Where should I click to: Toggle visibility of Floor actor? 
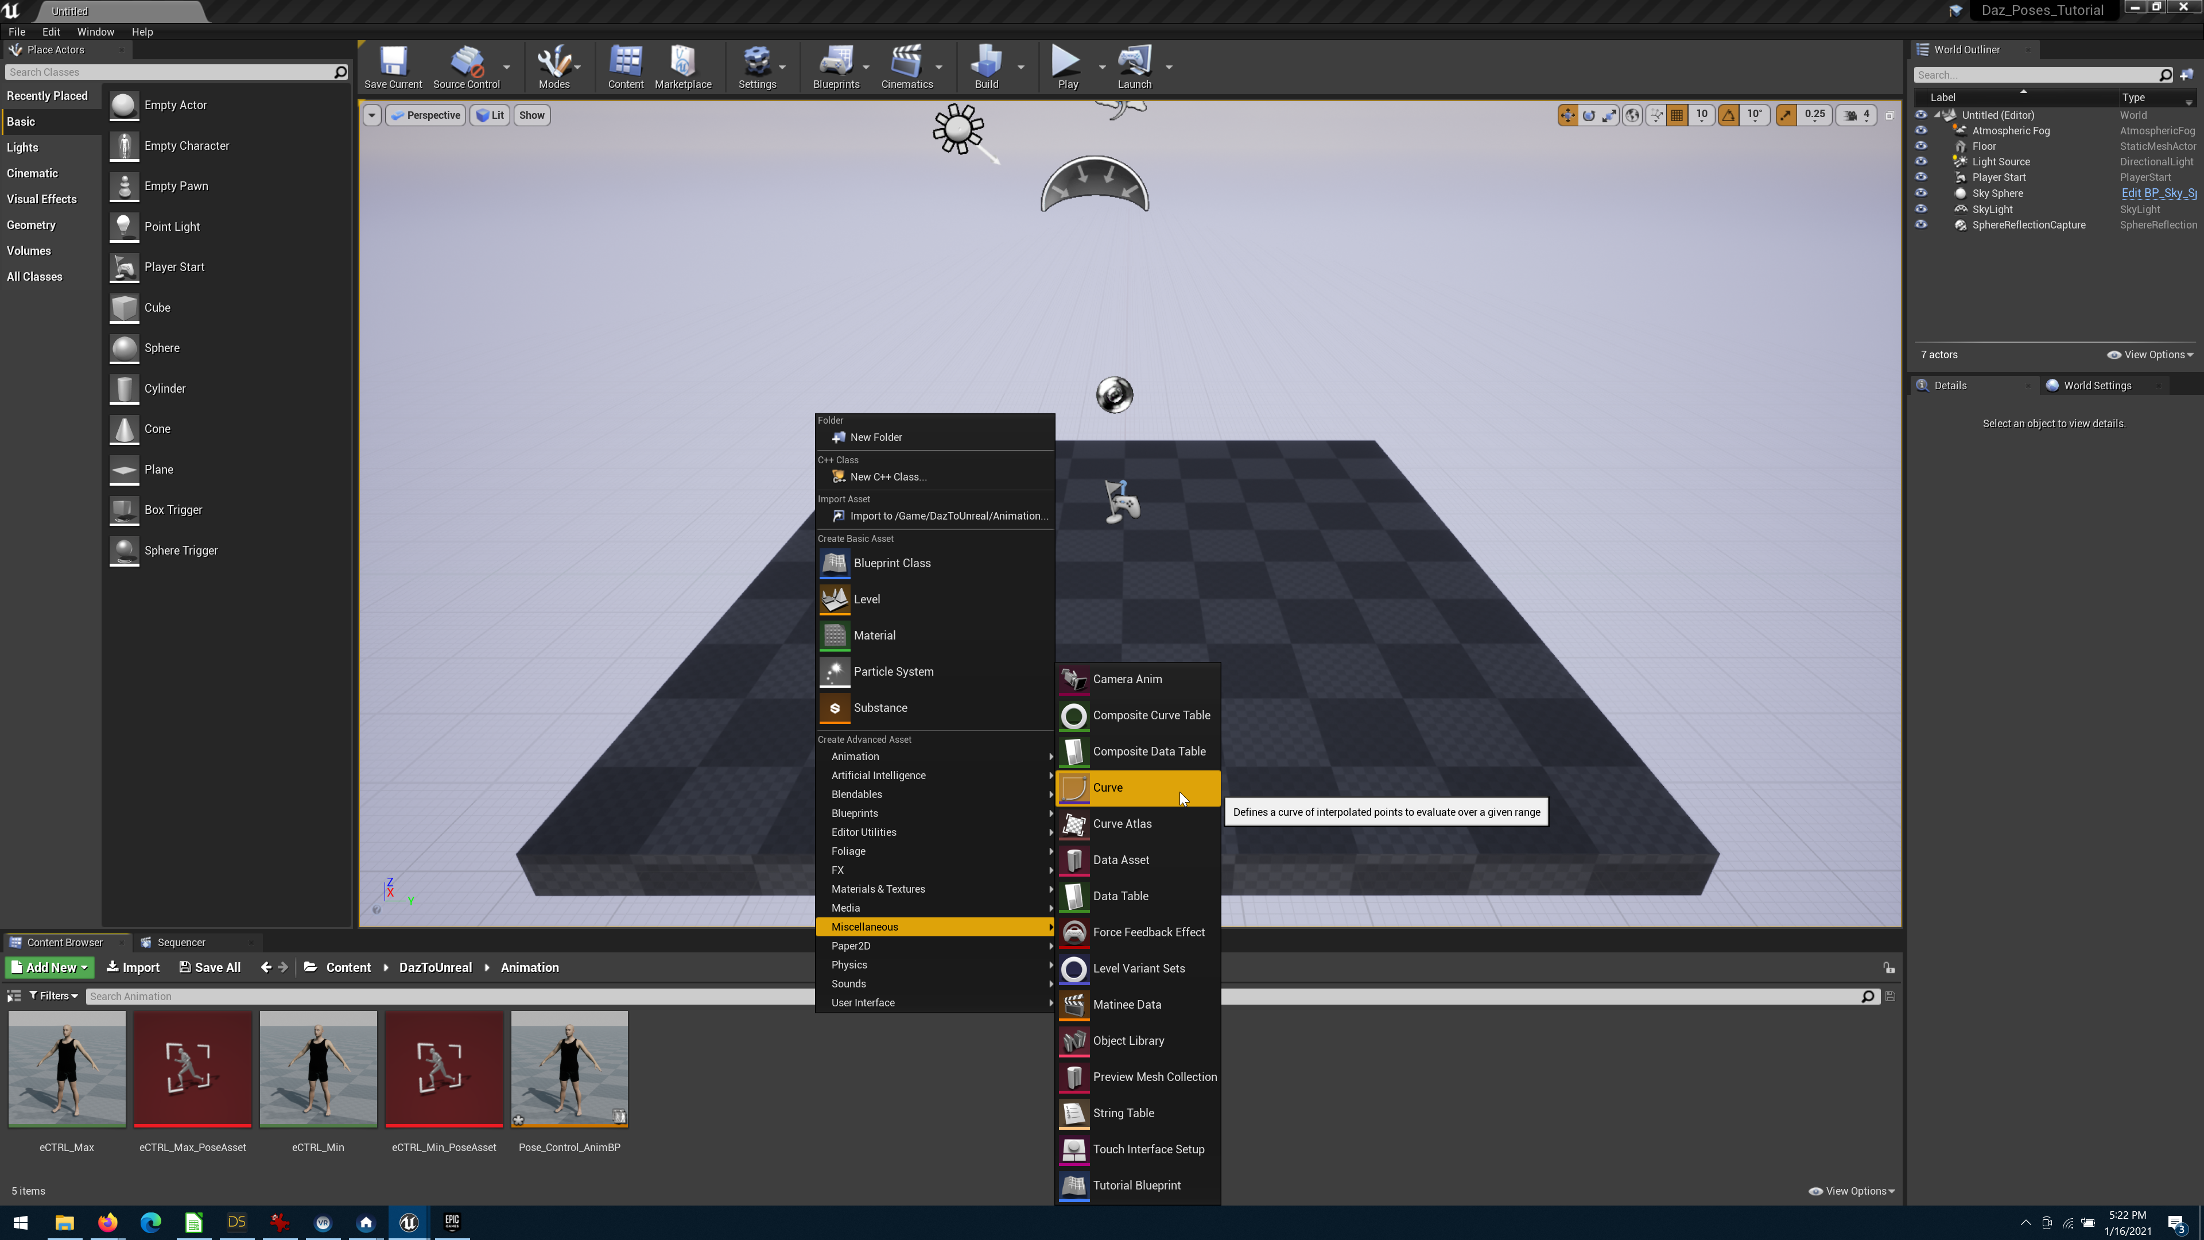[1921, 146]
